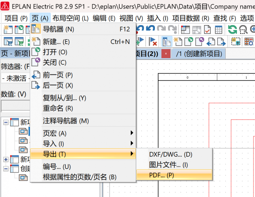The width and height of the screenshot is (255, 197).
Task: Select 复制从/到... (Y) menu entry
Action: (x=83, y=98)
